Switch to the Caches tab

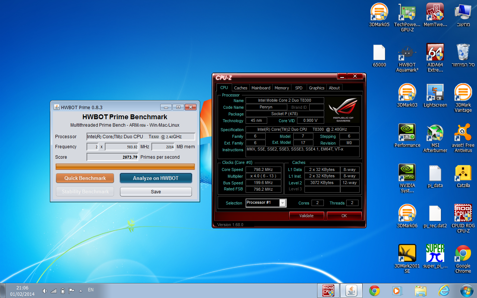240,88
